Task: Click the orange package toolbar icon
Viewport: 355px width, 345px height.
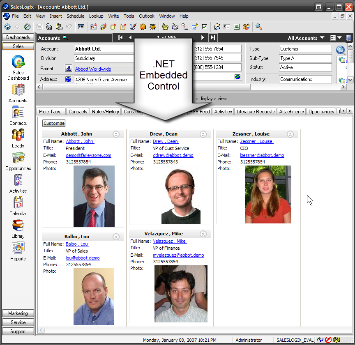Action: [x=143, y=27]
